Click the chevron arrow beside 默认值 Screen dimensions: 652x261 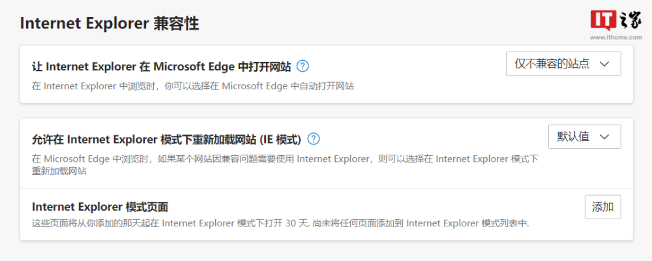pos(604,136)
